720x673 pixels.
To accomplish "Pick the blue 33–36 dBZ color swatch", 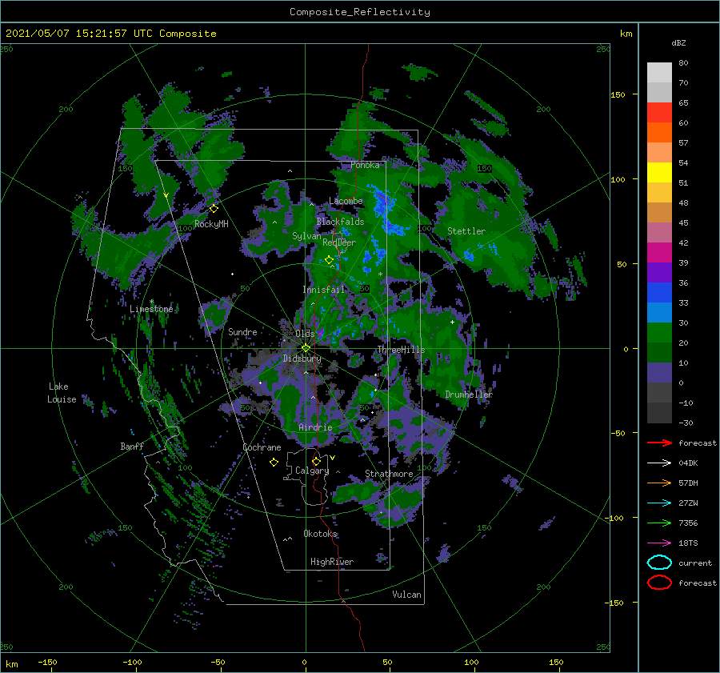I will pos(659,293).
